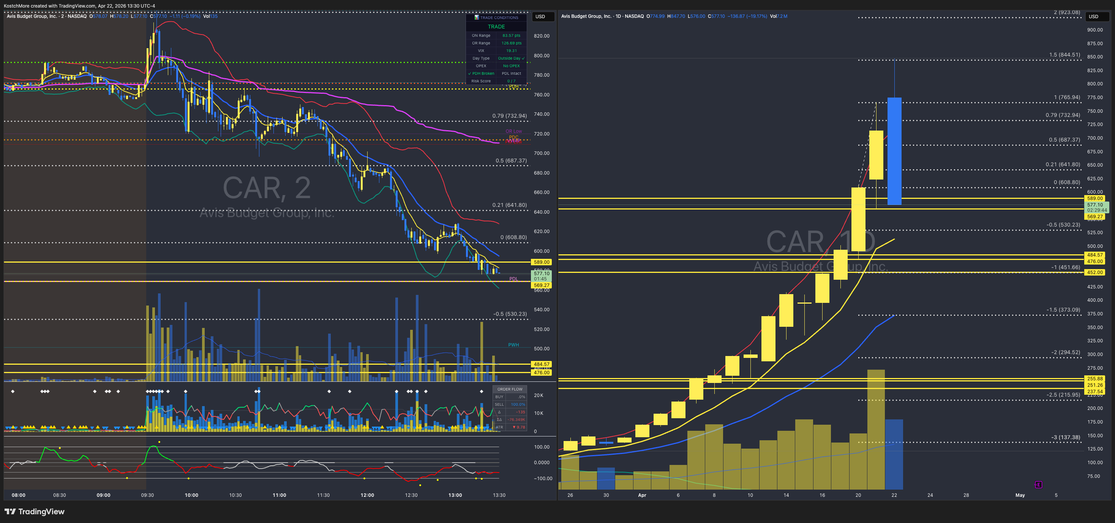Screen dimensions: 1115x523
Task: Click the '1.5 (844.51)' fib label on daily chart
Action: (x=1064, y=55)
